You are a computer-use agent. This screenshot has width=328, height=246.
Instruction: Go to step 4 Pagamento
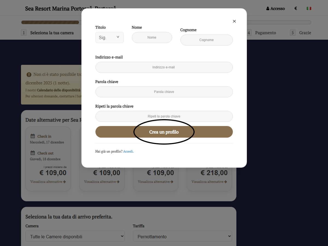(x=265, y=33)
